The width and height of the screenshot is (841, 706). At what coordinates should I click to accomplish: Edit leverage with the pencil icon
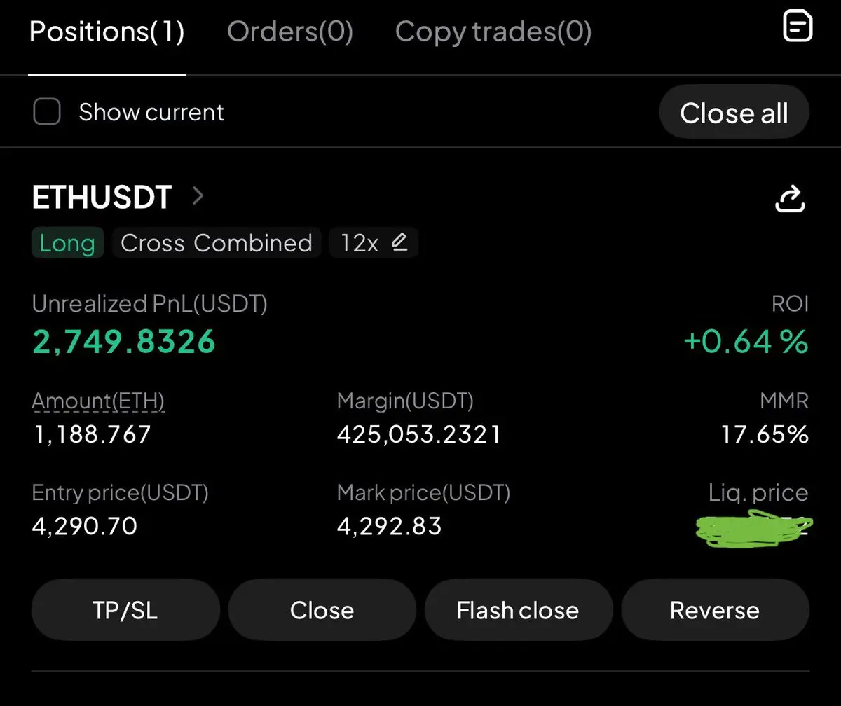tap(399, 242)
